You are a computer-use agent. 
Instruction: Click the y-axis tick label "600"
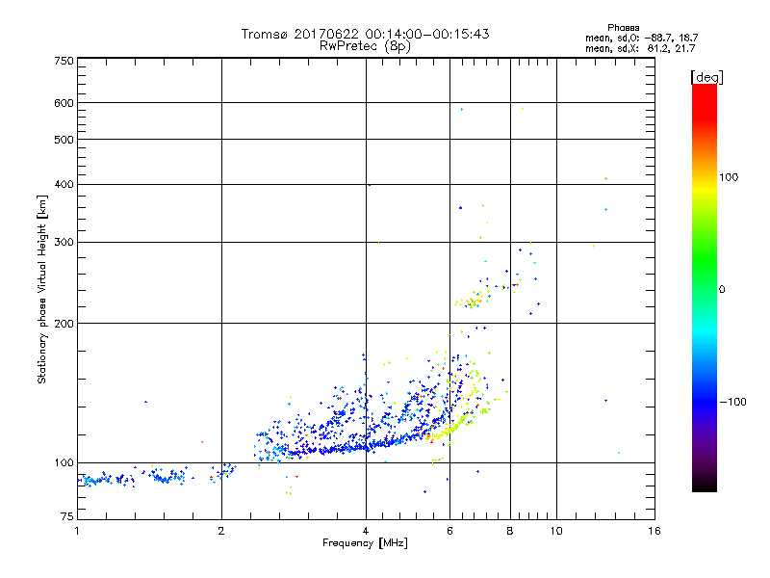click(x=64, y=103)
